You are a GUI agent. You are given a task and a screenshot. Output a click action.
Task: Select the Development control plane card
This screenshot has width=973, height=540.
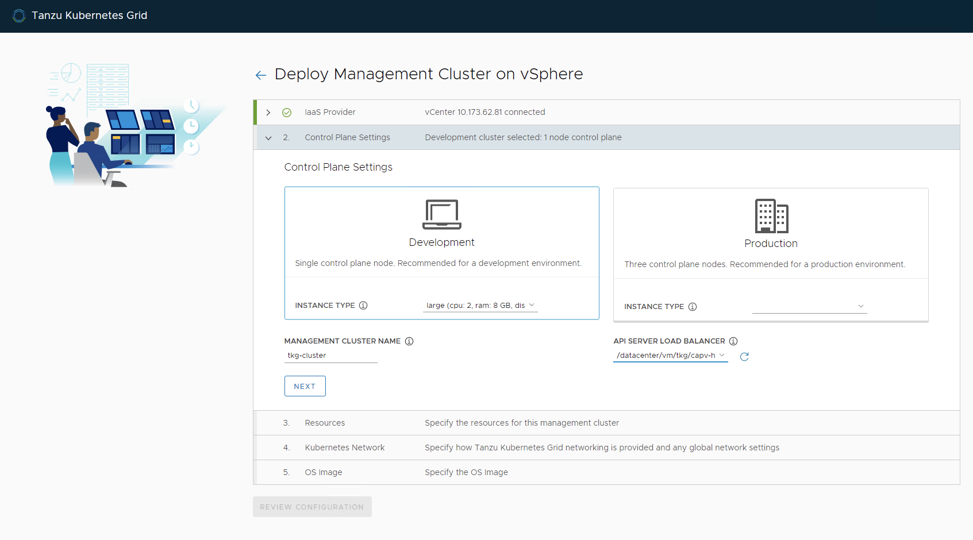442,253
